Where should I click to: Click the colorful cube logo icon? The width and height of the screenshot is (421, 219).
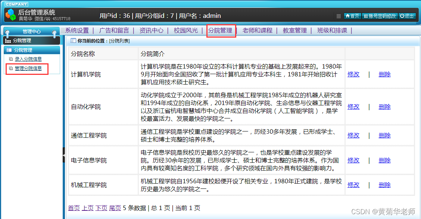(11, 15)
